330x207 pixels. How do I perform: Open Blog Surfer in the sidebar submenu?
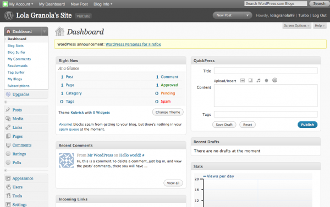pyautogui.click(x=16, y=52)
